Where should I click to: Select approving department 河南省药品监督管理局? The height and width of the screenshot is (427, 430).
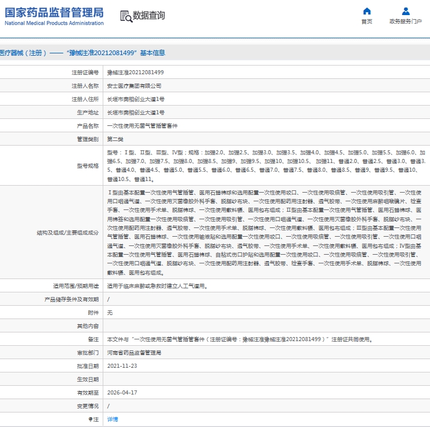tap(134, 353)
